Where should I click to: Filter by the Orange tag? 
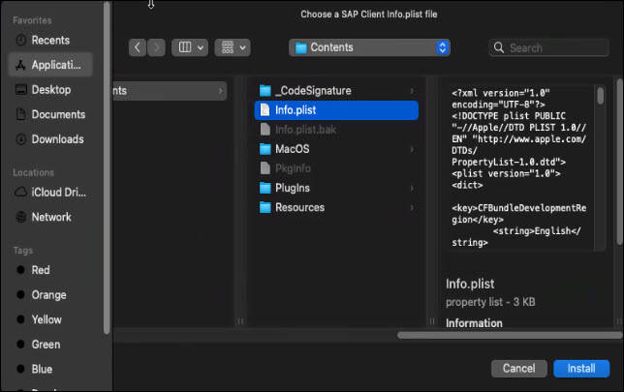click(50, 295)
